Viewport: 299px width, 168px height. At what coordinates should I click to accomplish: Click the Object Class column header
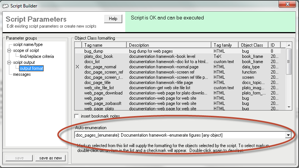point(253,45)
